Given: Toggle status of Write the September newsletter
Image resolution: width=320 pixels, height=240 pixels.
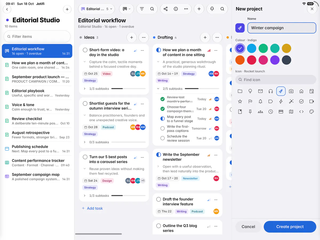Looking at the screenshot, I should coord(158,155).
